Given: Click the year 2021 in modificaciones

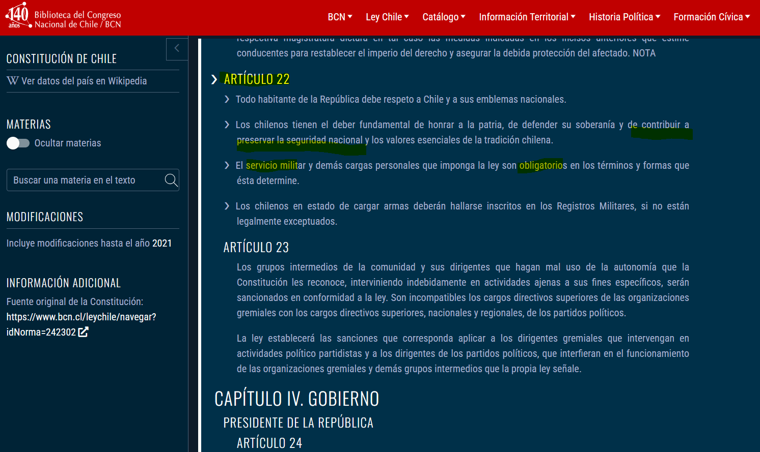Looking at the screenshot, I should [x=162, y=244].
